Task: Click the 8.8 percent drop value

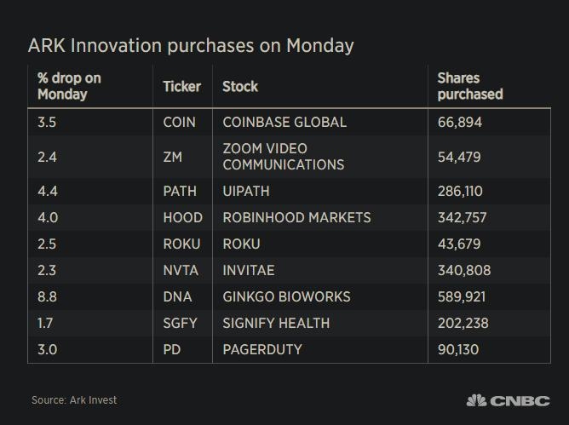Action: [47, 296]
